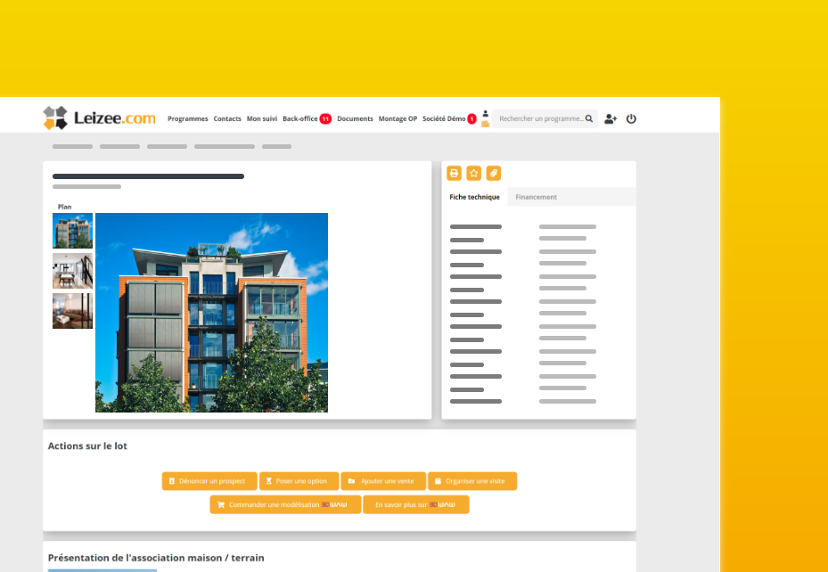Select the Fiche technique tab
The width and height of the screenshot is (828, 572).
(x=474, y=196)
